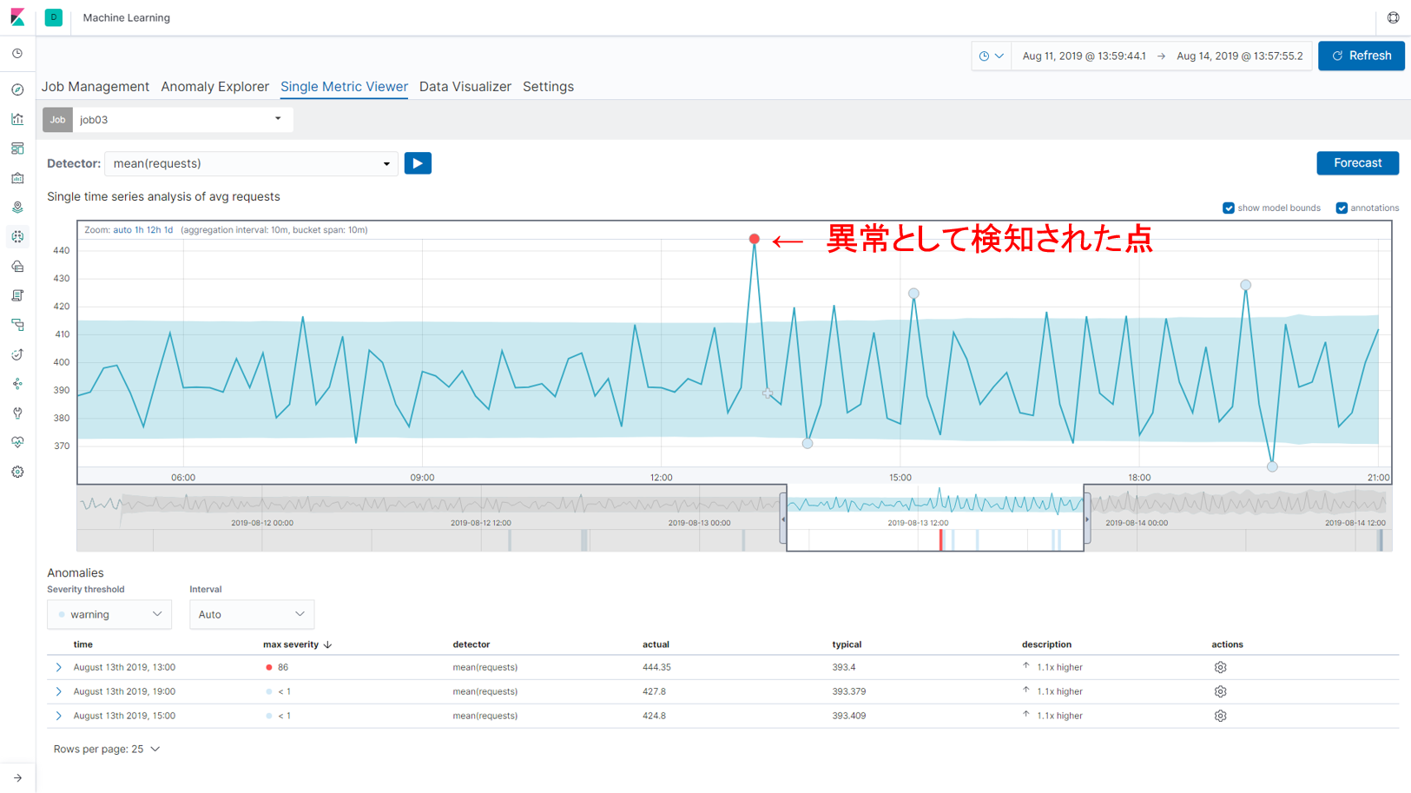Screen dimensions: 1411x793
Task: Open Management gear in sidebar
Action: [x=17, y=472]
